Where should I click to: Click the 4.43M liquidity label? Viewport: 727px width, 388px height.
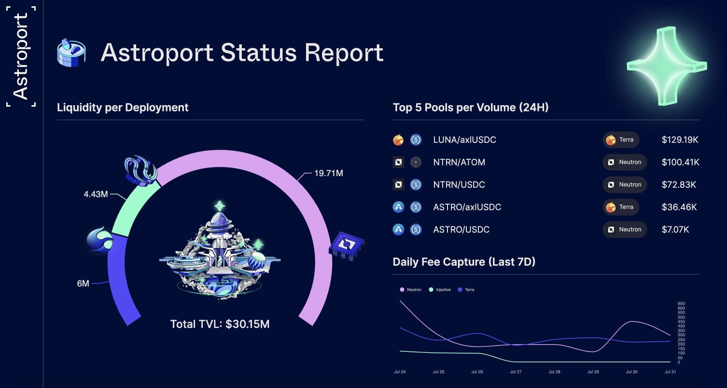[x=96, y=194]
